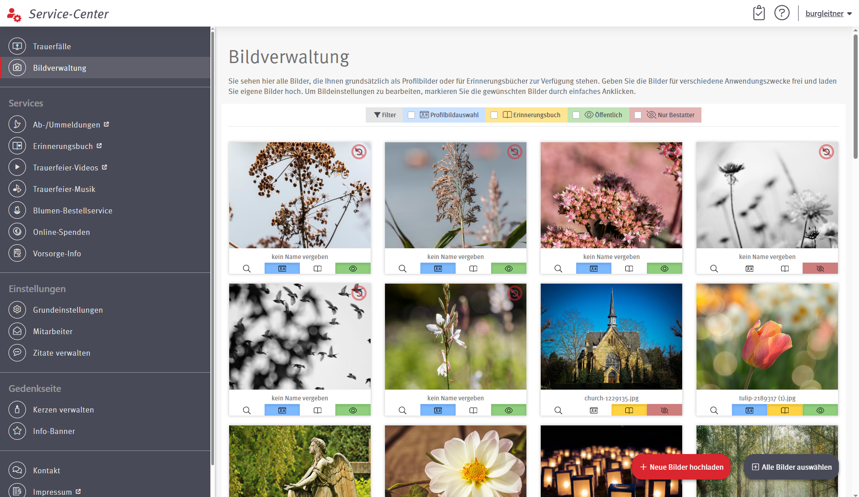859x497 pixels.
Task: Check the Nur Bestatter filter checkbox
Action: pos(638,115)
